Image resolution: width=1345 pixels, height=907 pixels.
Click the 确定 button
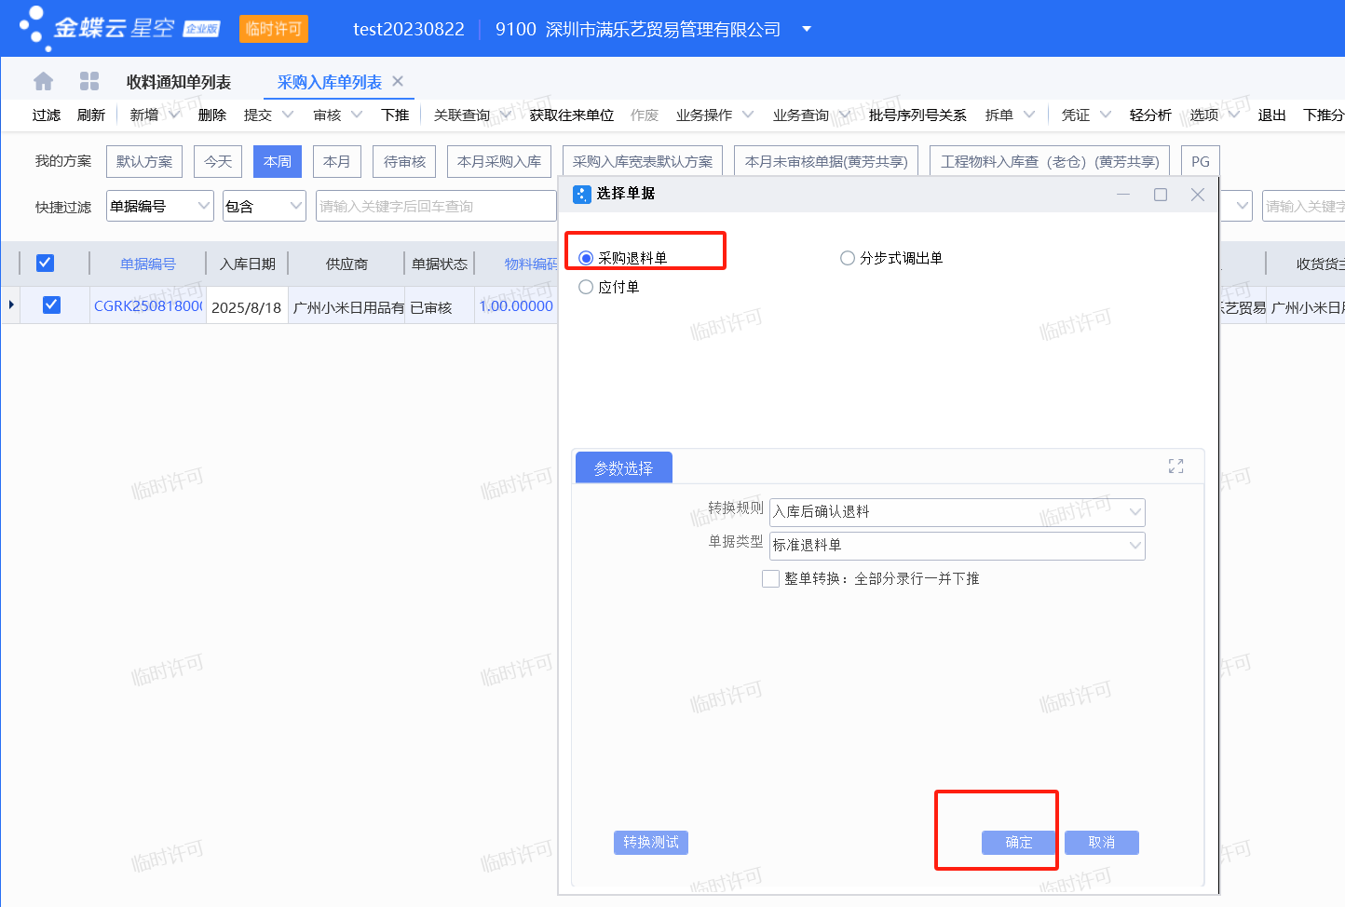tap(1018, 842)
